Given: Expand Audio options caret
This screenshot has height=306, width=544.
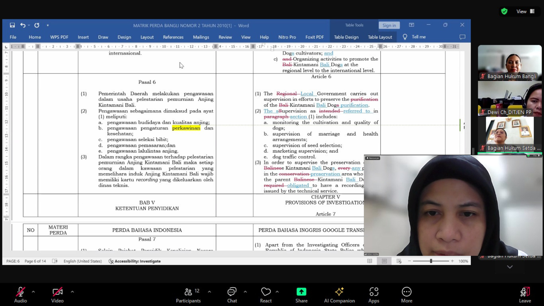Looking at the screenshot, I should 33,292.
